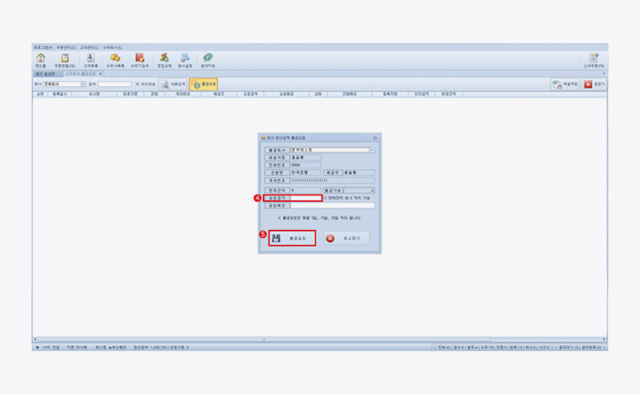Open 고객목록 customer list icon
Viewport: 640px width, 394px height.
point(90,60)
